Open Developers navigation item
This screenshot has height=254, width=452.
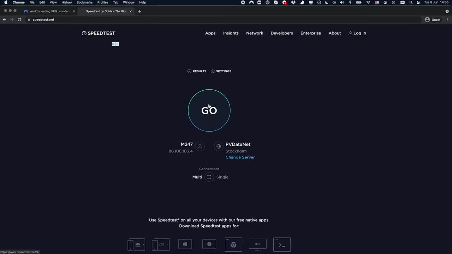coord(282,33)
